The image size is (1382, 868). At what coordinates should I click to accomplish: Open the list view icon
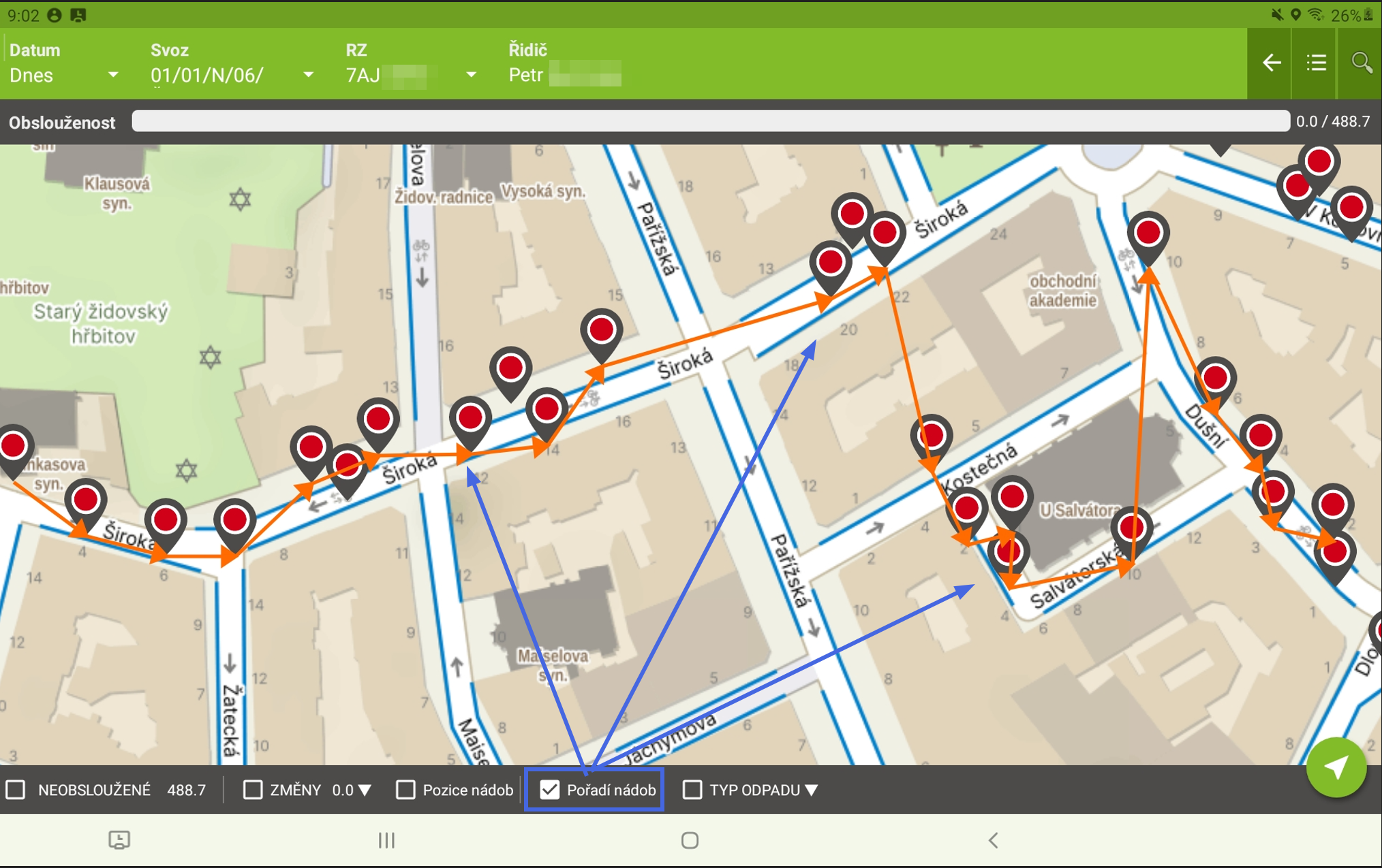point(1316,63)
